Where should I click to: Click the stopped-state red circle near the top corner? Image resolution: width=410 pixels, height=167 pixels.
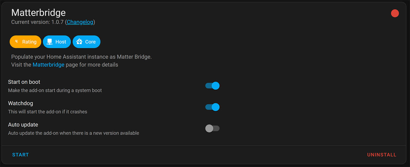pos(395,13)
